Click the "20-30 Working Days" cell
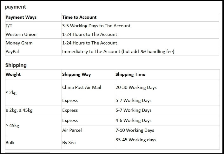The width and height of the screenshot is (224, 154). point(136,87)
